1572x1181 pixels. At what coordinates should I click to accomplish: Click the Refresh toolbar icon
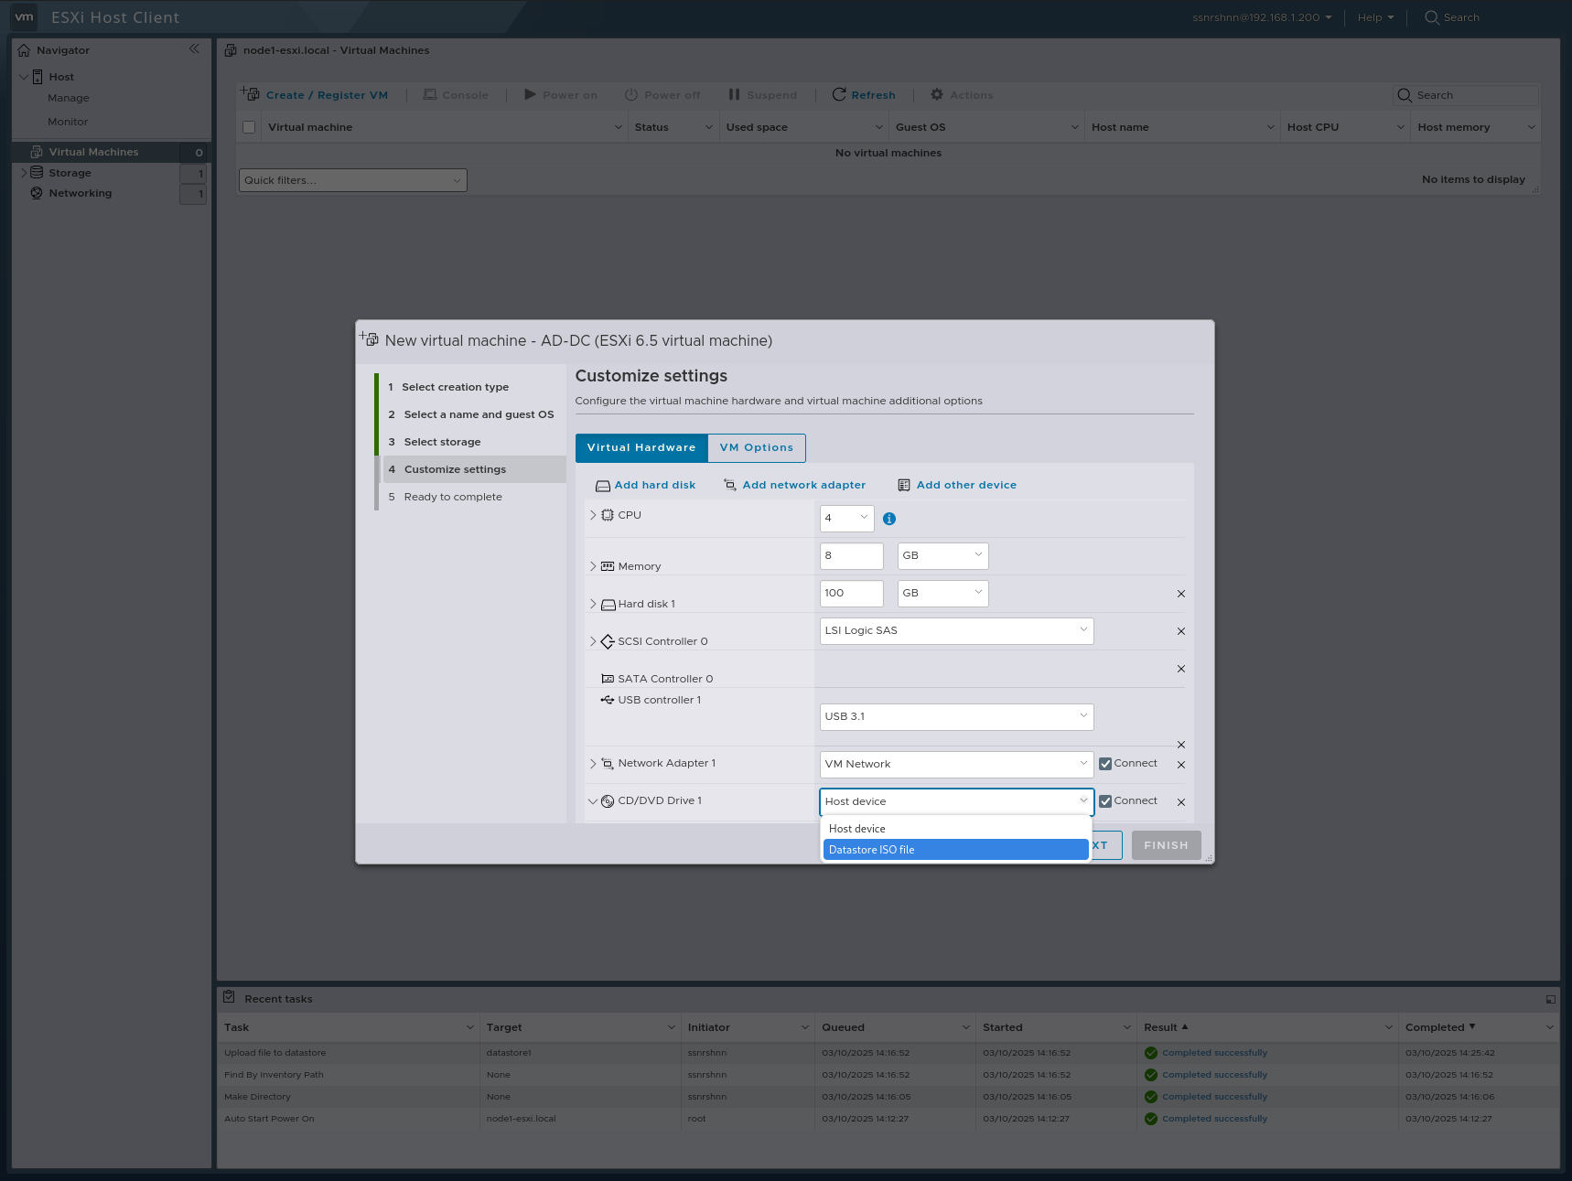(x=839, y=94)
